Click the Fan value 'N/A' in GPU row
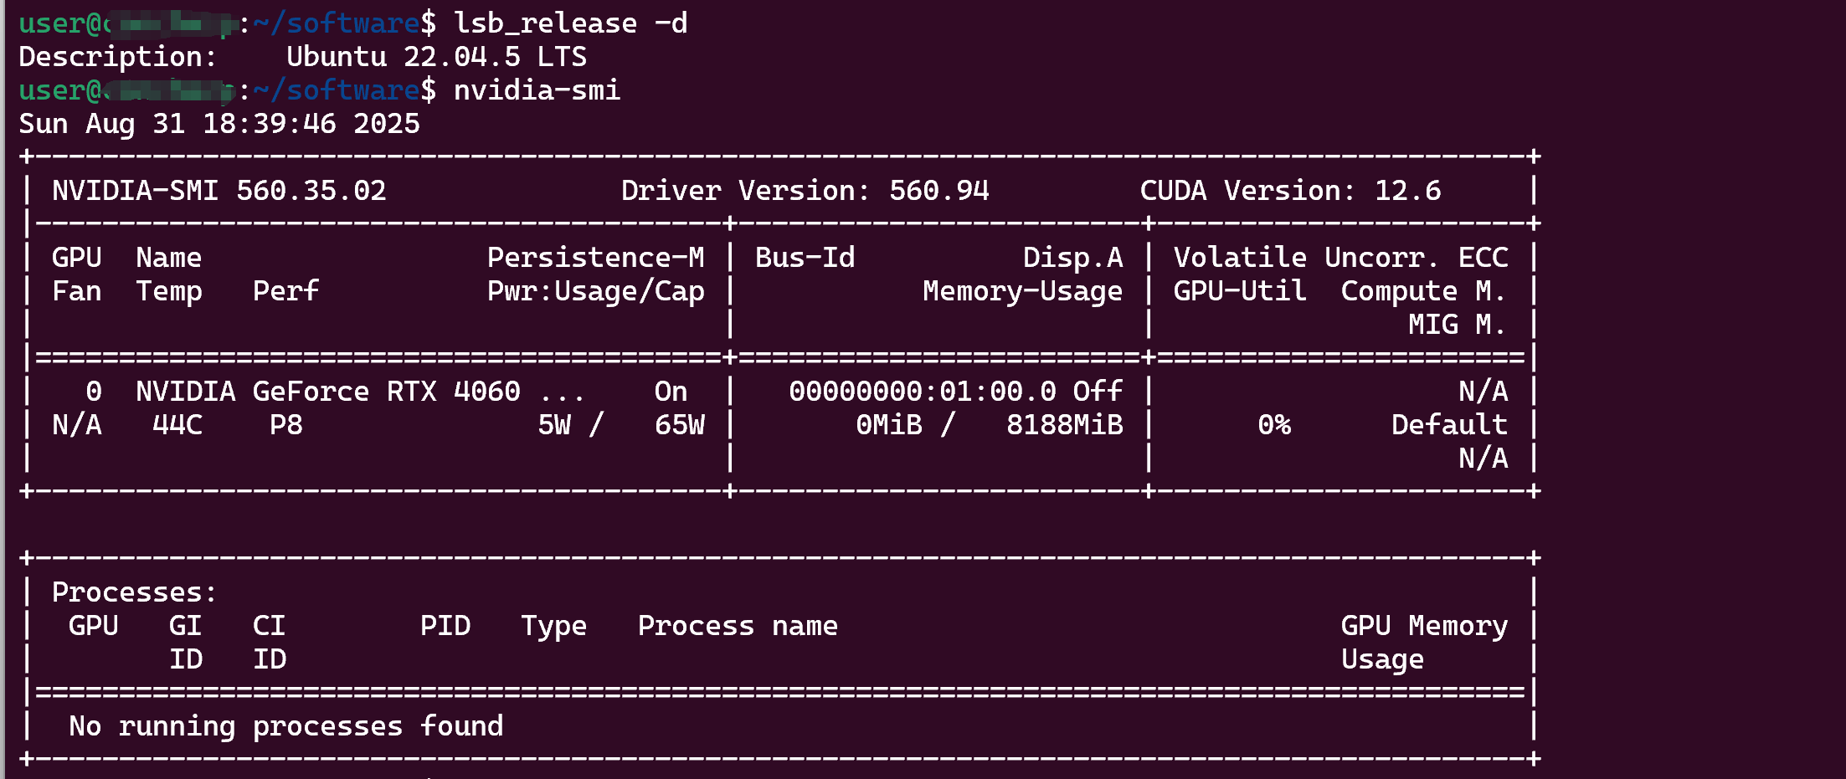 pyautogui.click(x=76, y=425)
